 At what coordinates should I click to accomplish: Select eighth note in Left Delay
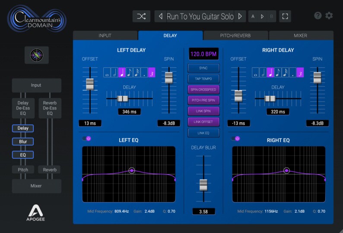point(130,72)
